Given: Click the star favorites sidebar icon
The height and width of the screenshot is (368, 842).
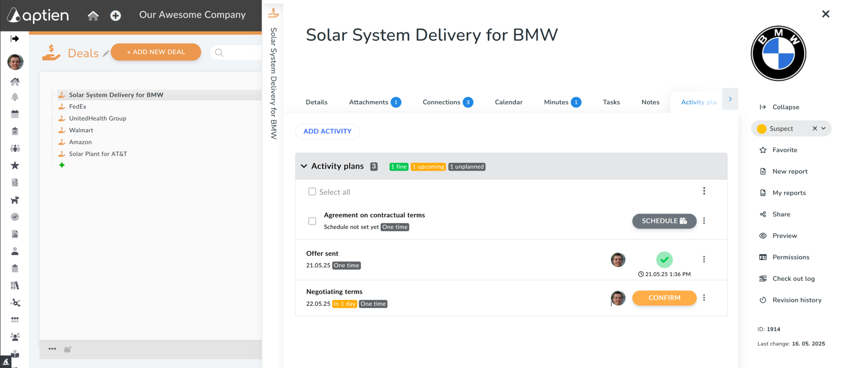Looking at the screenshot, I should [15, 165].
